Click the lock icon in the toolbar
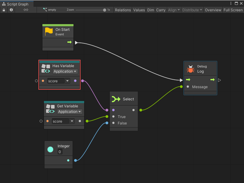 [4, 10]
